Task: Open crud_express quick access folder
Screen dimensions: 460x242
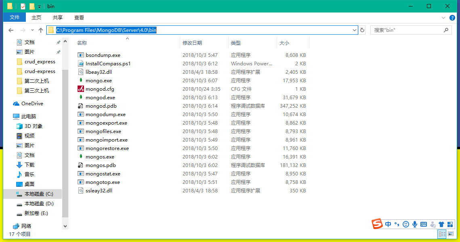Action: click(x=36, y=62)
